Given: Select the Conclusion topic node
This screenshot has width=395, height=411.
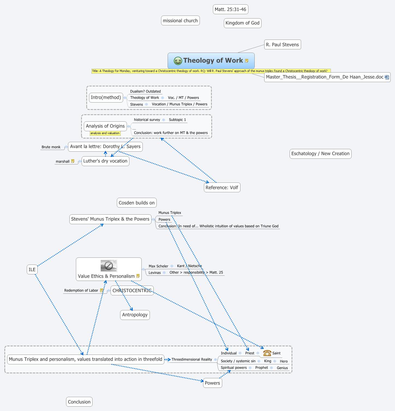Looking at the screenshot, I should coord(79,402).
